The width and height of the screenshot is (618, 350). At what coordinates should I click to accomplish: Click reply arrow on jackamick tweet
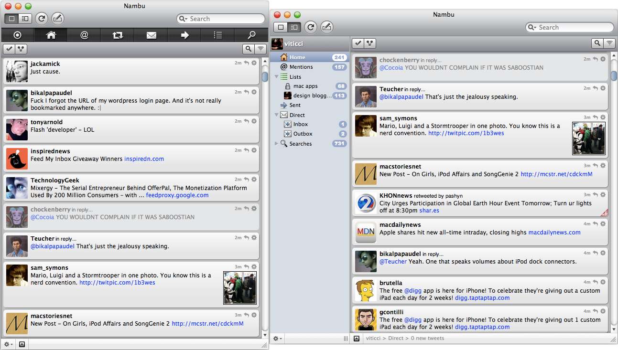246,63
